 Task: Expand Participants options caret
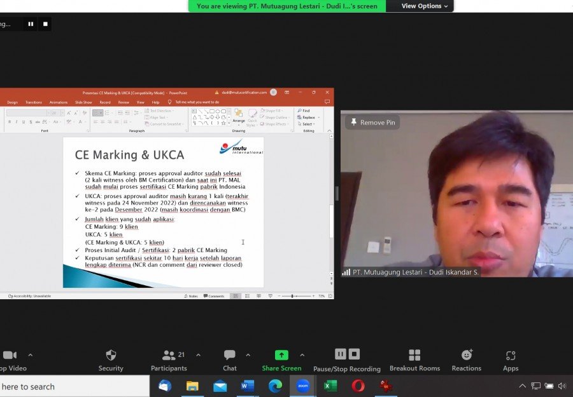[x=198, y=354]
